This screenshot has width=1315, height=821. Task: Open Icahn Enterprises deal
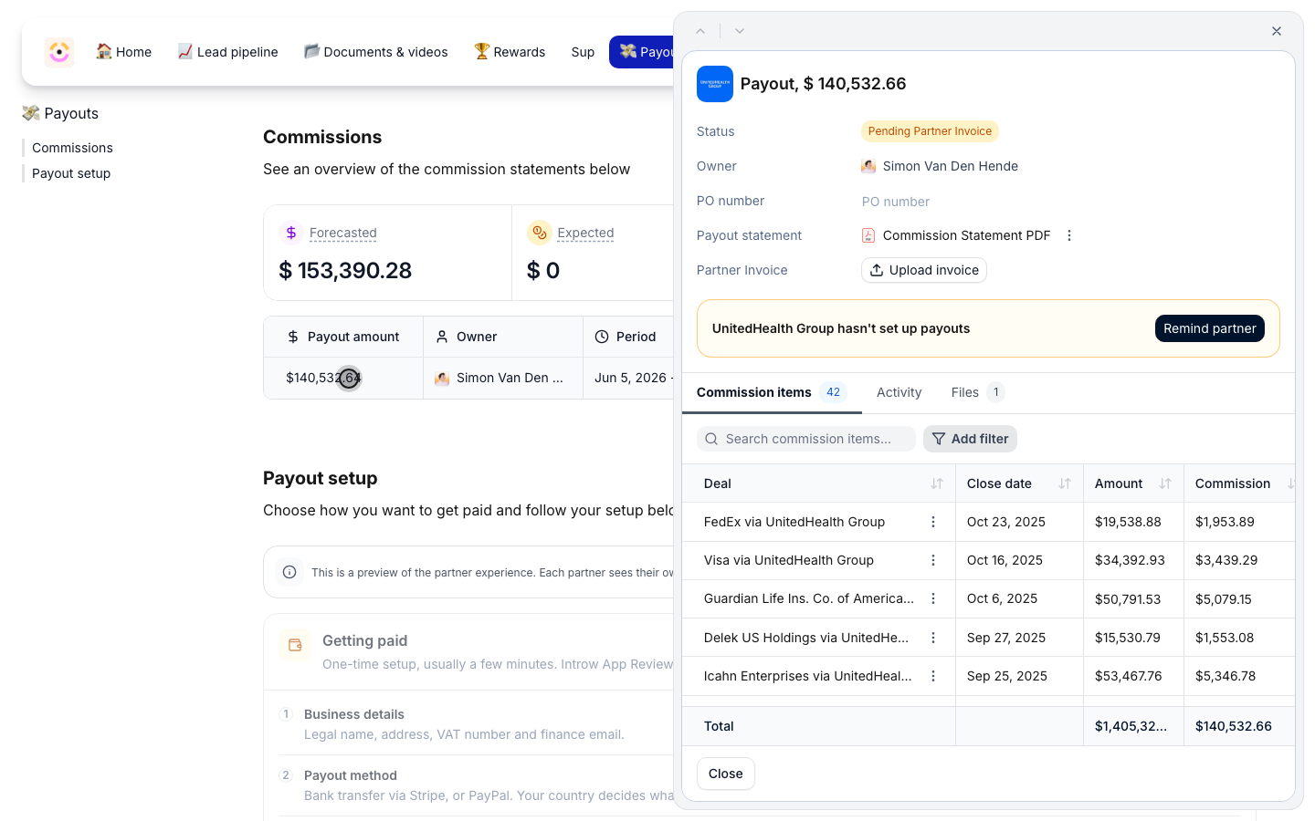coord(808,676)
